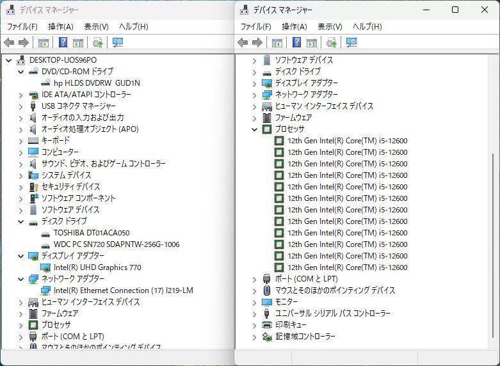500x366 pixels.
Task: Select Intel(R) Ethernet Connection (17) I219-LM
Action: pos(123,290)
